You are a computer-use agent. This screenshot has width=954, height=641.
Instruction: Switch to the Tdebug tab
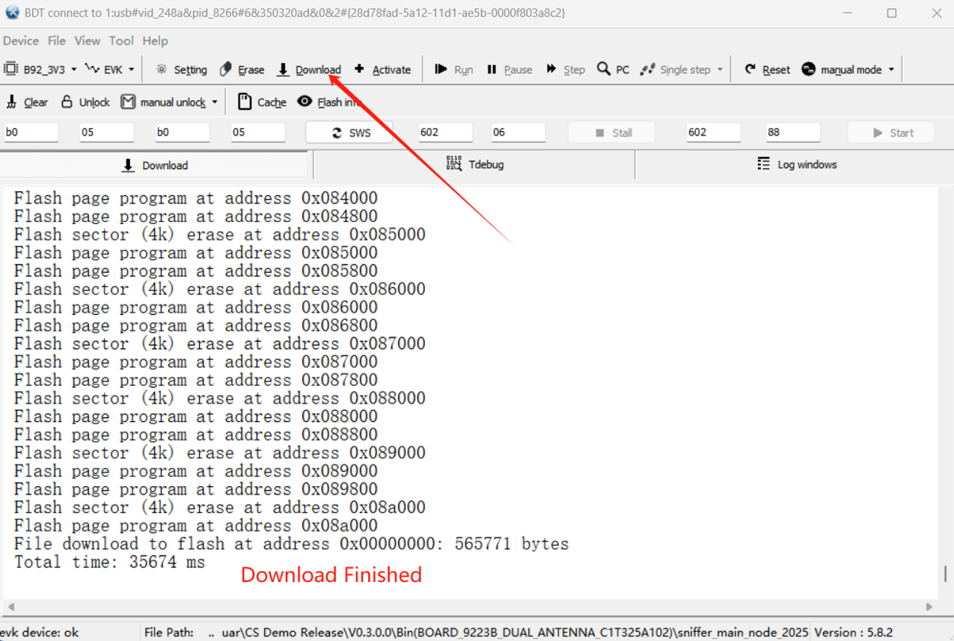coord(474,165)
